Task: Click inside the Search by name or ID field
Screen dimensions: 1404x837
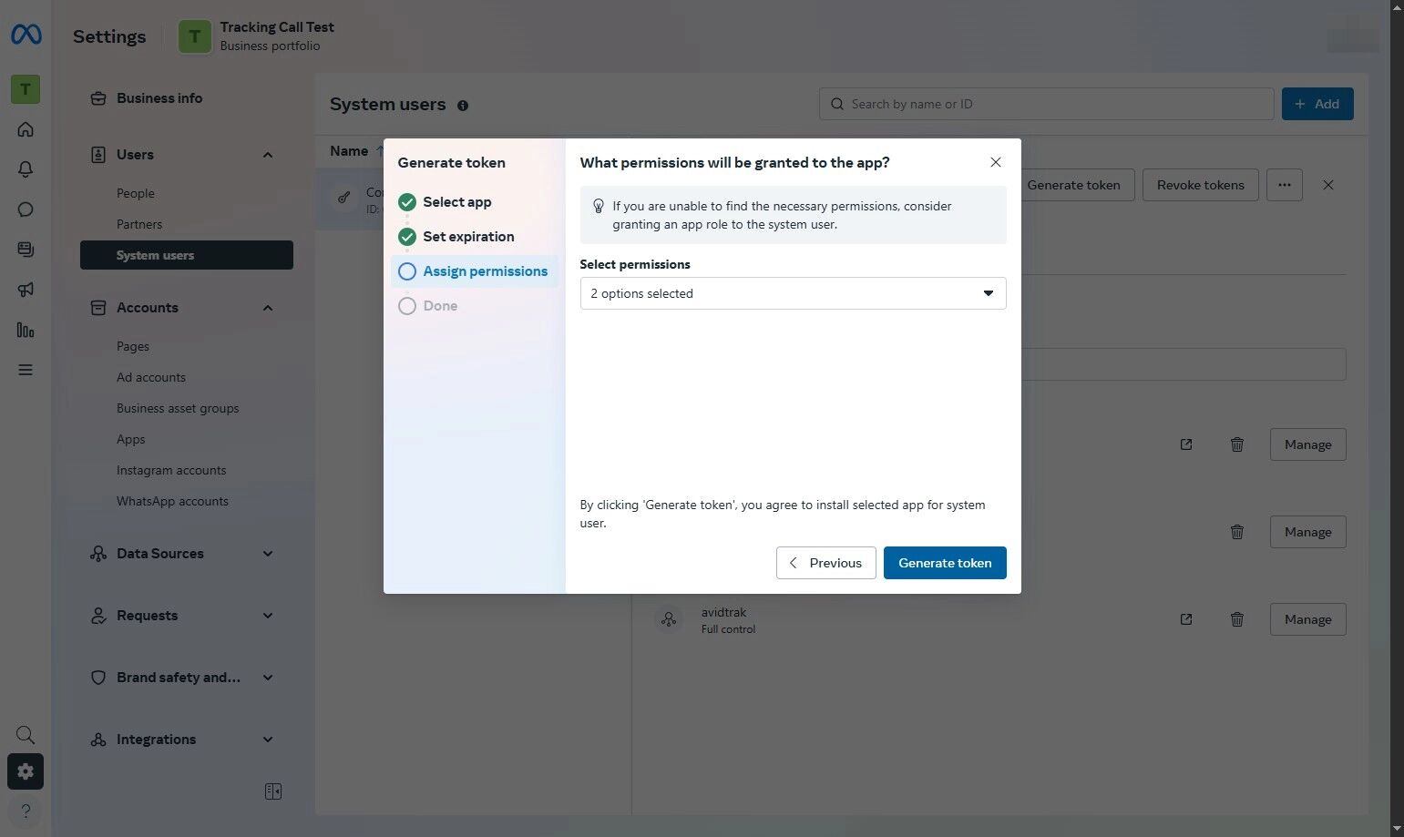Action: click(1045, 103)
